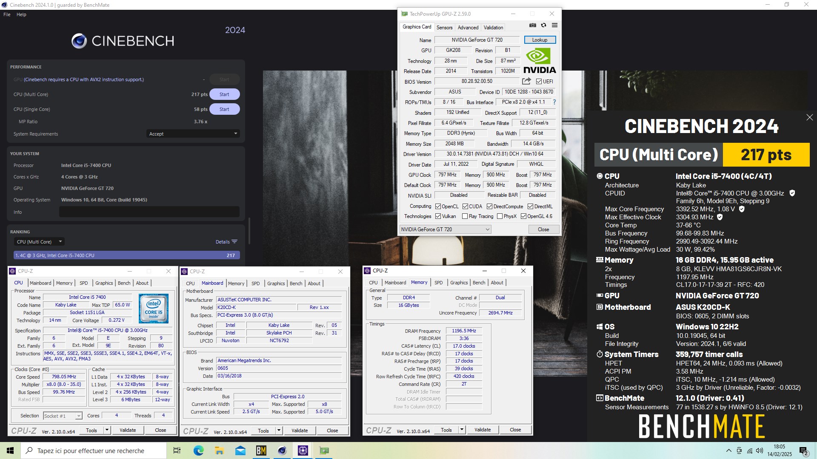Open File Explorer from the taskbar
The width and height of the screenshot is (817, 459).
coord(219,450)
